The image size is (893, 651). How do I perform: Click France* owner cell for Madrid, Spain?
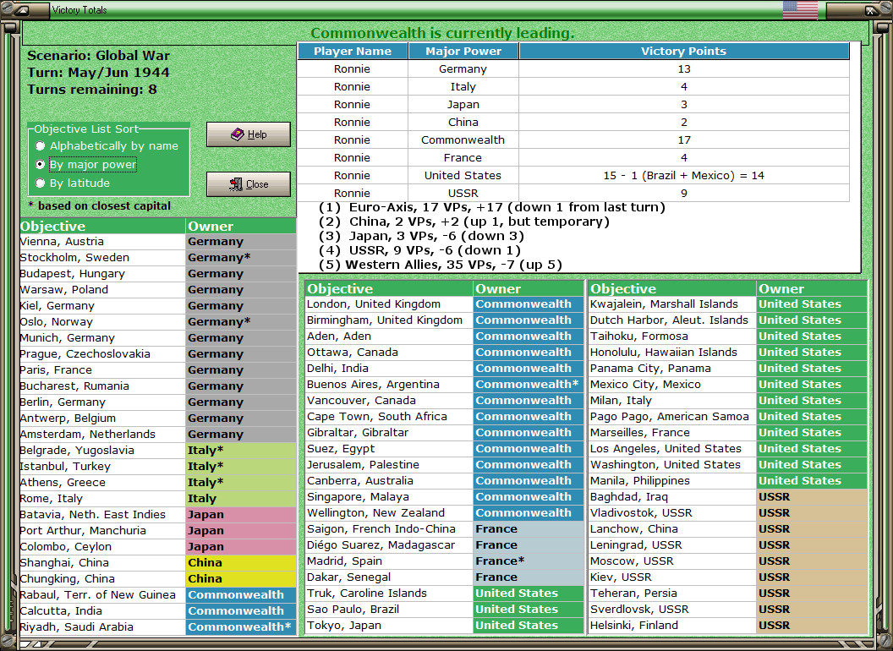529,561
